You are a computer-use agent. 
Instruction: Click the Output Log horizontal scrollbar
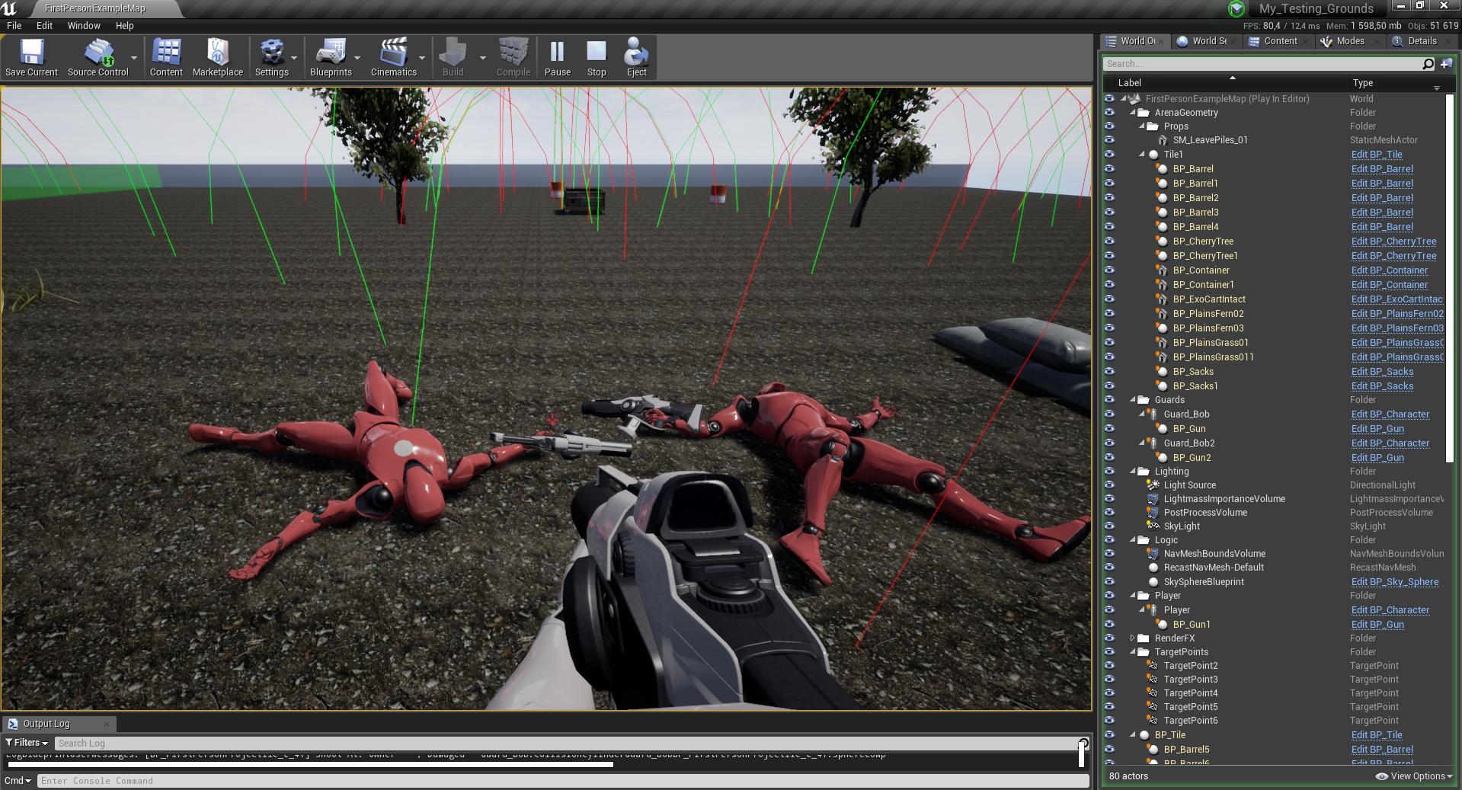(309, 765)
